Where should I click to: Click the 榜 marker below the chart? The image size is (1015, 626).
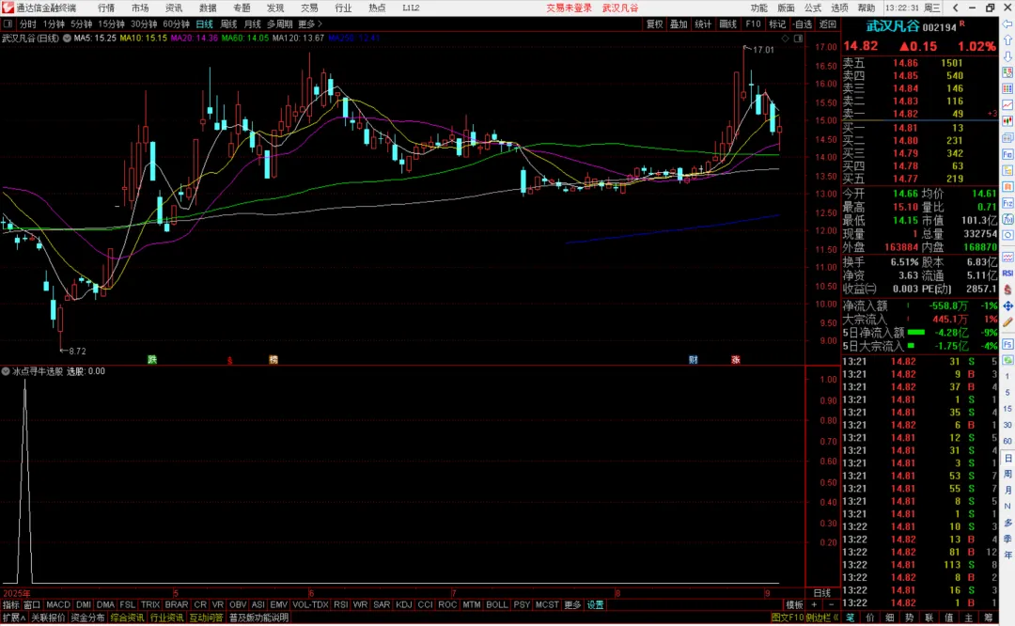pos(273,359)
